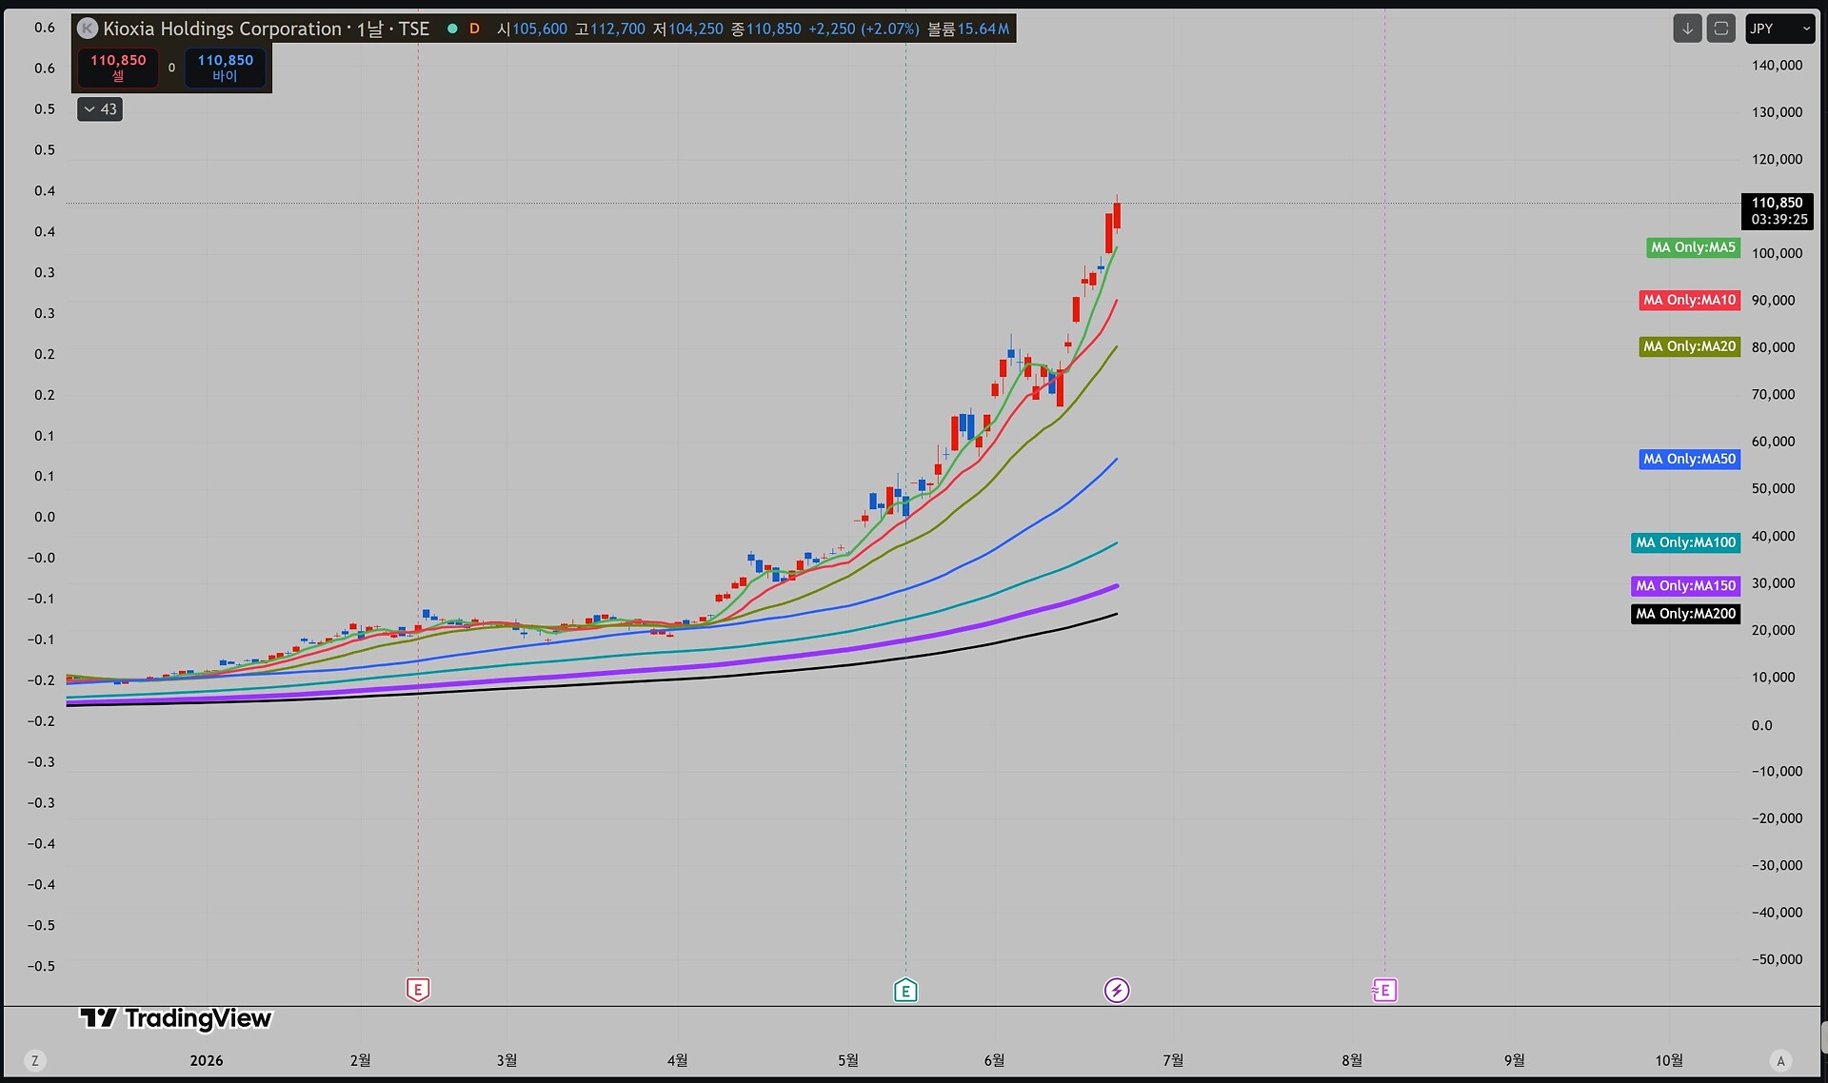The width and height of the screenshot is (1828, 1083).
Task: Click the 70,000 price axis label
Action: [1773, 394]
